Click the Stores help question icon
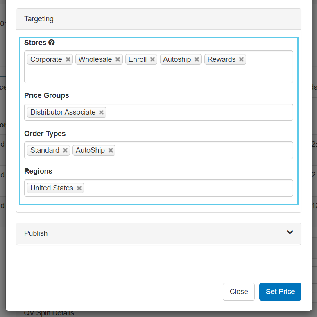The height and width of the screenshot is (317, 317). [x=52, y=43]
